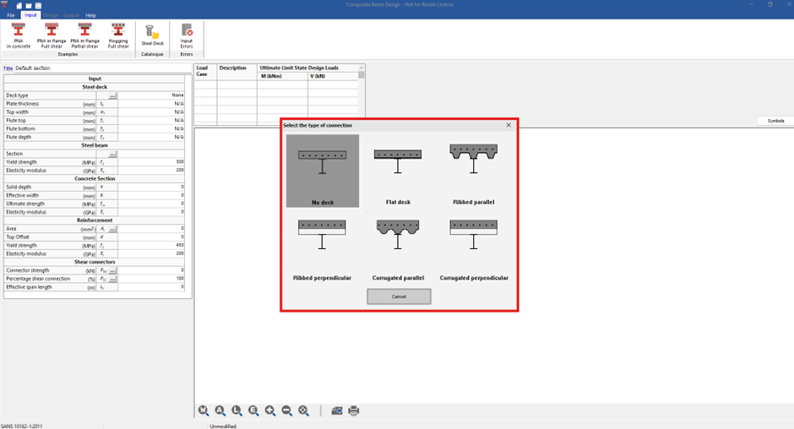The image size is (794, 429).
Task: Open the steel beam Section browse button
Action: click(x=112, y=154)
